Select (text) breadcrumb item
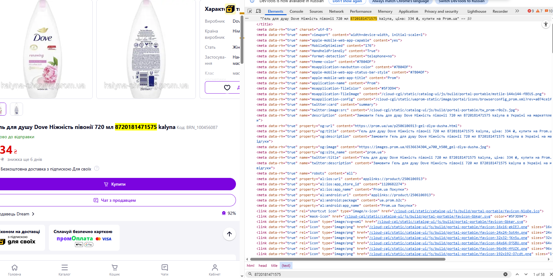 (286, 266)
